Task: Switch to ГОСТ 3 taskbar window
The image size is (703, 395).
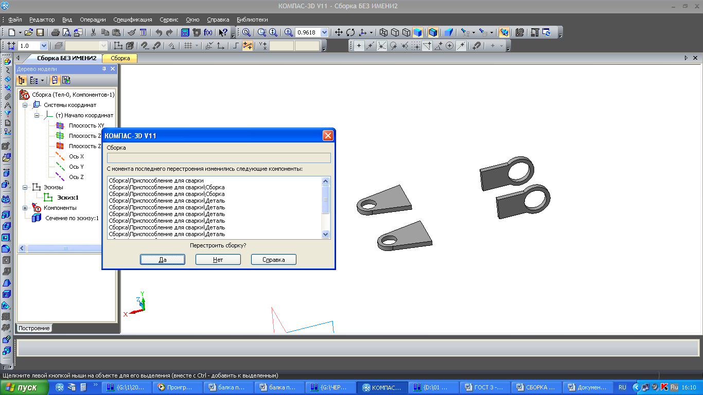Action: (x=485, y=387)
